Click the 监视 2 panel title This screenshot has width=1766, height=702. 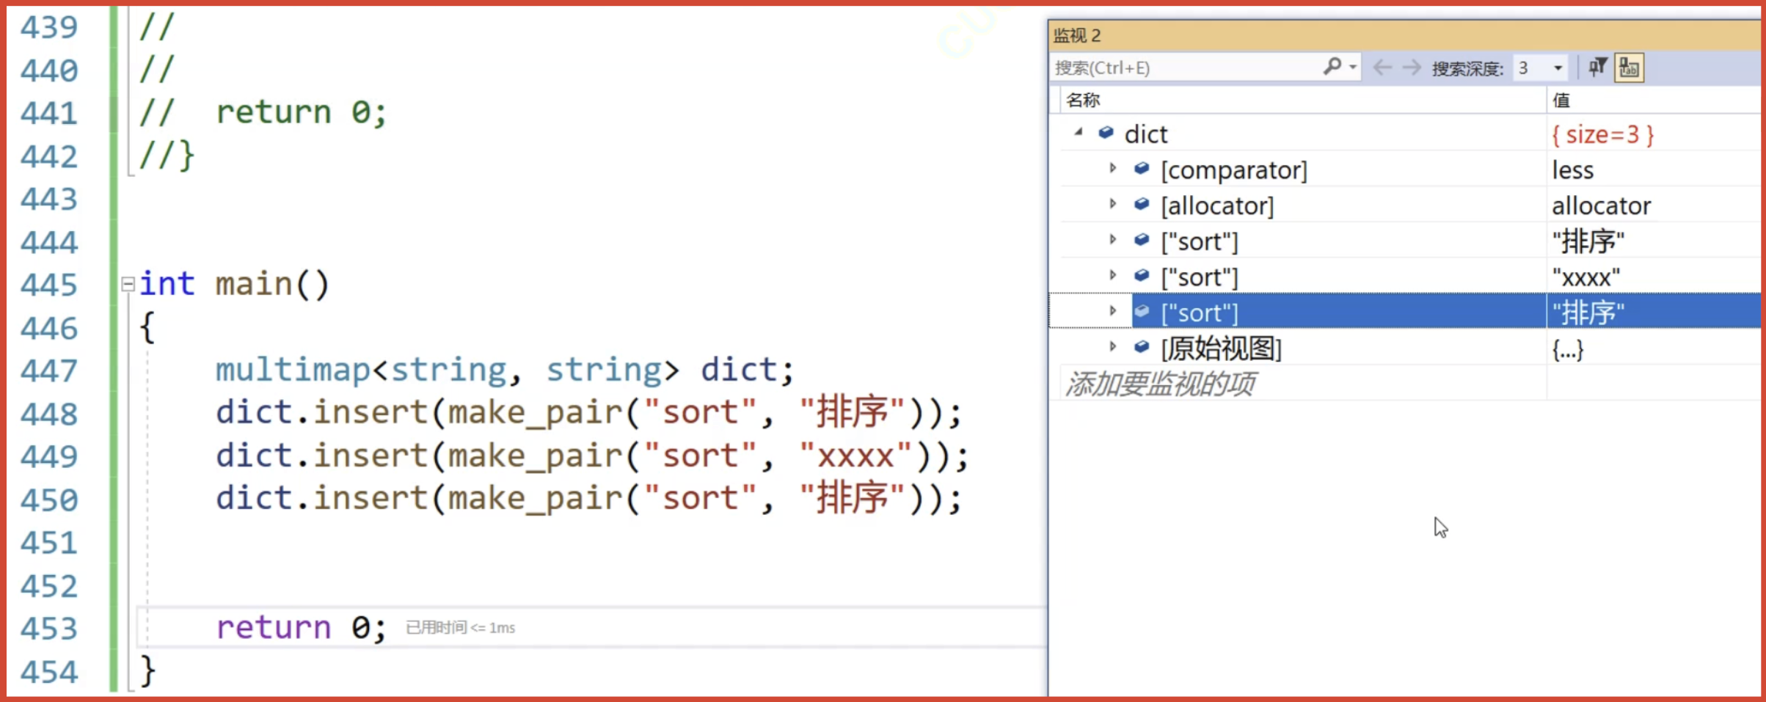point(1077,35)
